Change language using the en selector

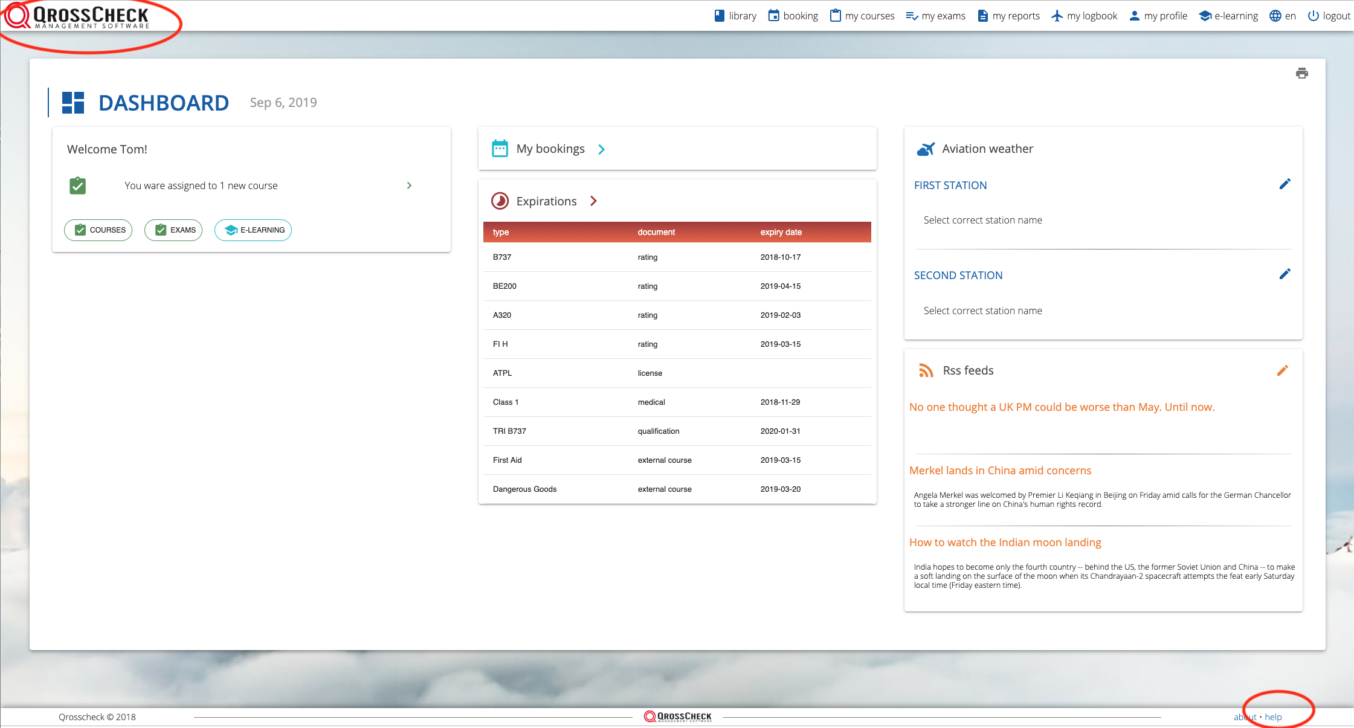[1282, 16]
